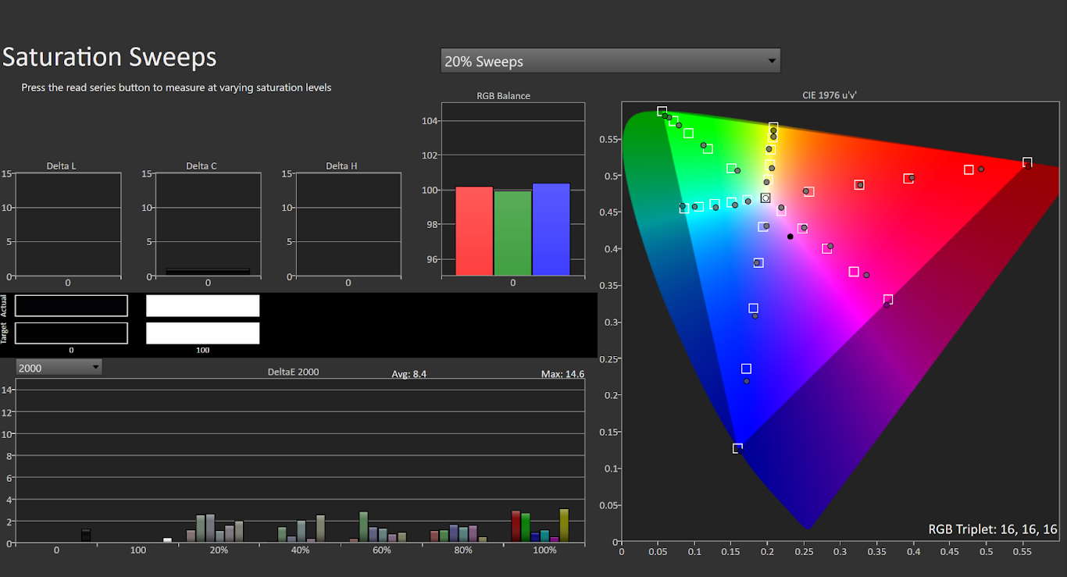Open the 2000 DeltaE formula dropdown
1067x577 pixels.
tap(59, 368)
